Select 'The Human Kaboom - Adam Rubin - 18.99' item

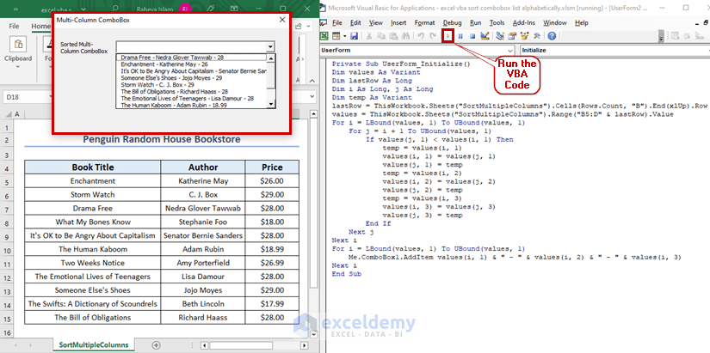pyautogui.click(x=192, y=105)
